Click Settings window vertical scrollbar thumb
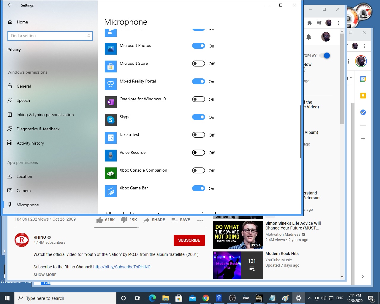This screenshot has height=304, width=380. coord(300,132)
